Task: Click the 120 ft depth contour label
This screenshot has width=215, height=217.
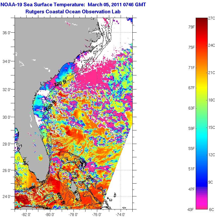Action: pos(60,83)
